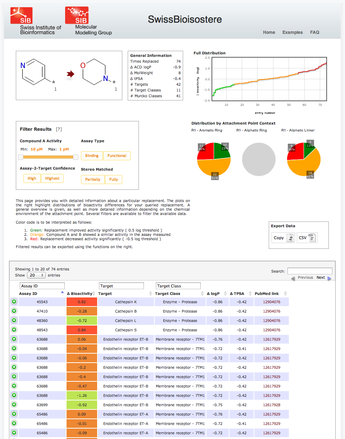Expand details for assay 48543 Cathepsin S row
The image size is (345, 439).
tap(14, 330)
